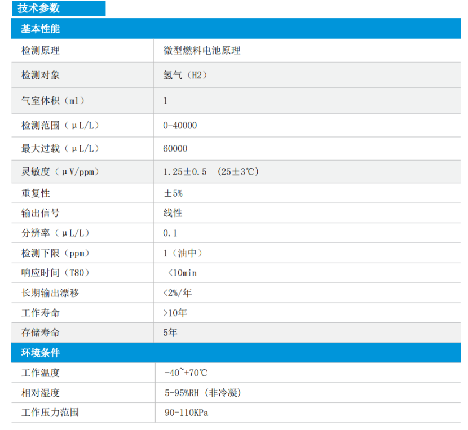Select the value 微型燃料电池原理
The image size is (468, 430).
202,50
